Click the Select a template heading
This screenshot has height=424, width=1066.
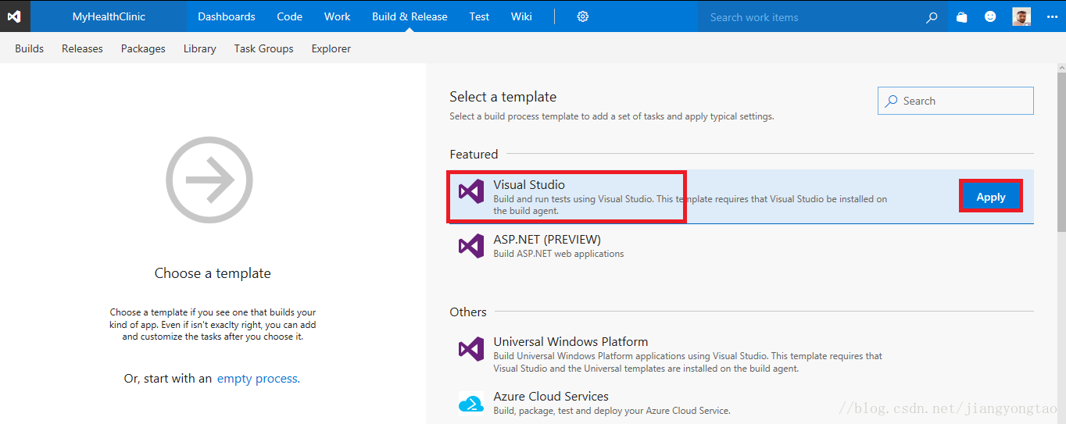[503, 97]
